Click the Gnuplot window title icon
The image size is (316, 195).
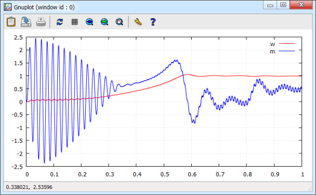pos(8,7)
